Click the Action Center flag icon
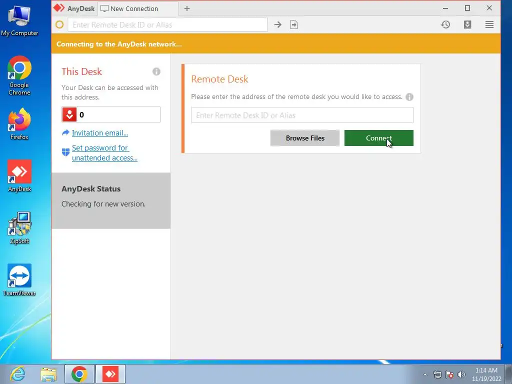 [449, 374]
